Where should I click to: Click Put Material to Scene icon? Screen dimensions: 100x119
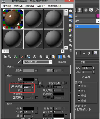tap(10, 57)
